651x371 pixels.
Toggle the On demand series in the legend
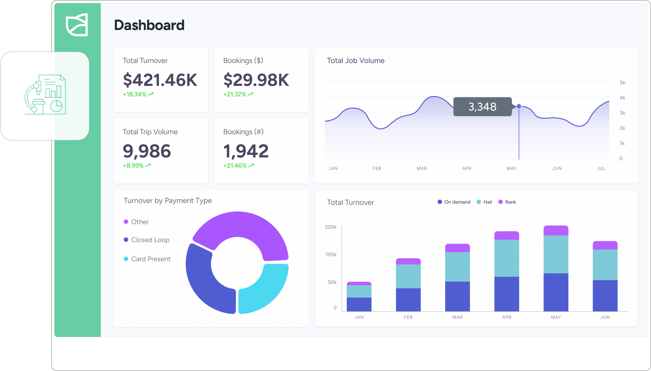tap(454, 202)
